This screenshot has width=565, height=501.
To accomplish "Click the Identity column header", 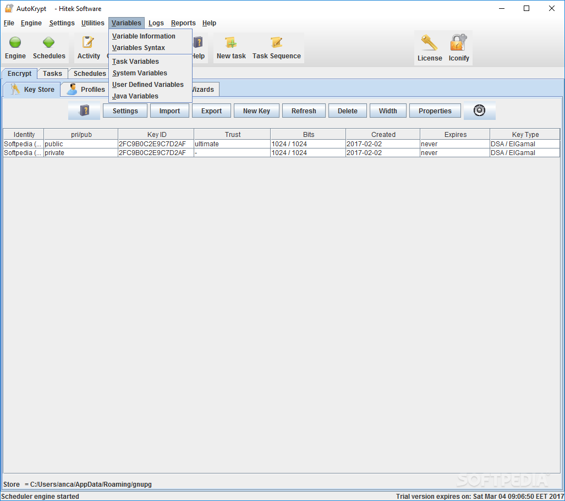I will [x=24, y=134].
